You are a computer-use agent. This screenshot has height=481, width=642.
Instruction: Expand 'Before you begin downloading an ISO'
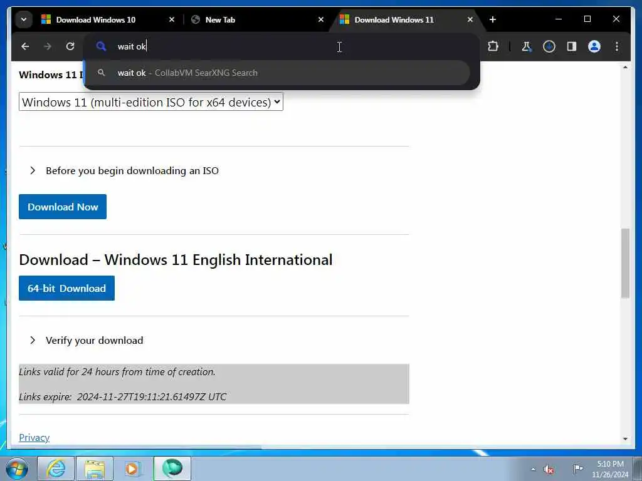click(124, 170)
